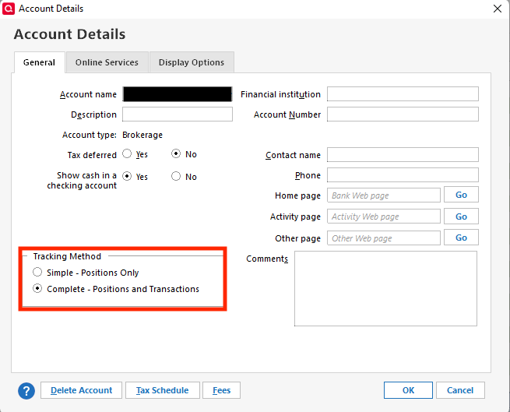Image resolution: width=510 pixels, height=412 pixels.
Task: Select Simple - Positions Only tracking method
Action: (38, 273)
